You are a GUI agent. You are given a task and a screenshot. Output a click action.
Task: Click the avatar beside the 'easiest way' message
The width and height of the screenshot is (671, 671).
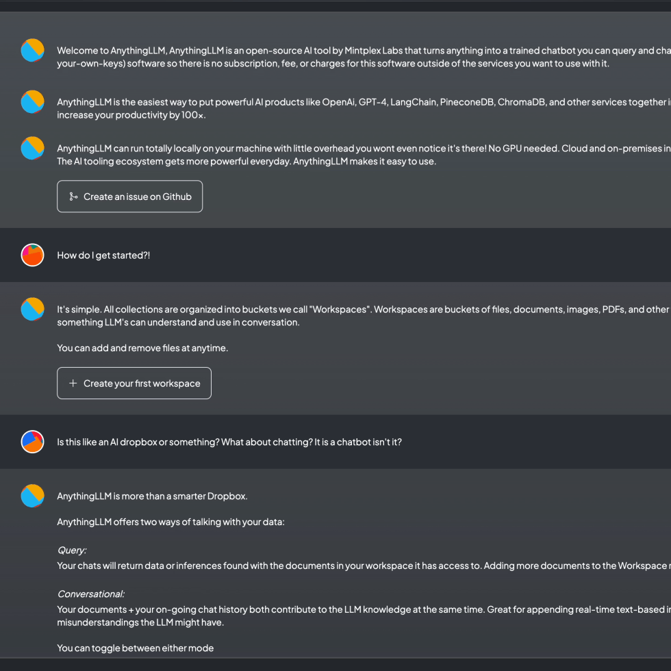[x=32, y=101]
